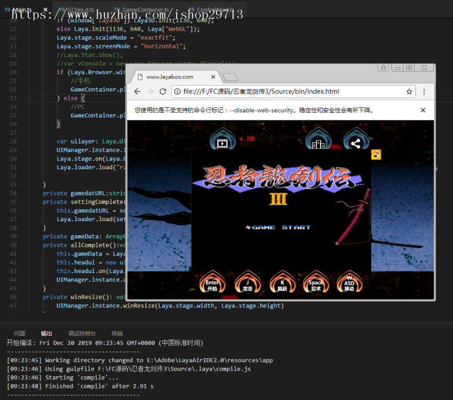
Task: Click the 'private allComplete()' code line
Action: tap(84, 245)
